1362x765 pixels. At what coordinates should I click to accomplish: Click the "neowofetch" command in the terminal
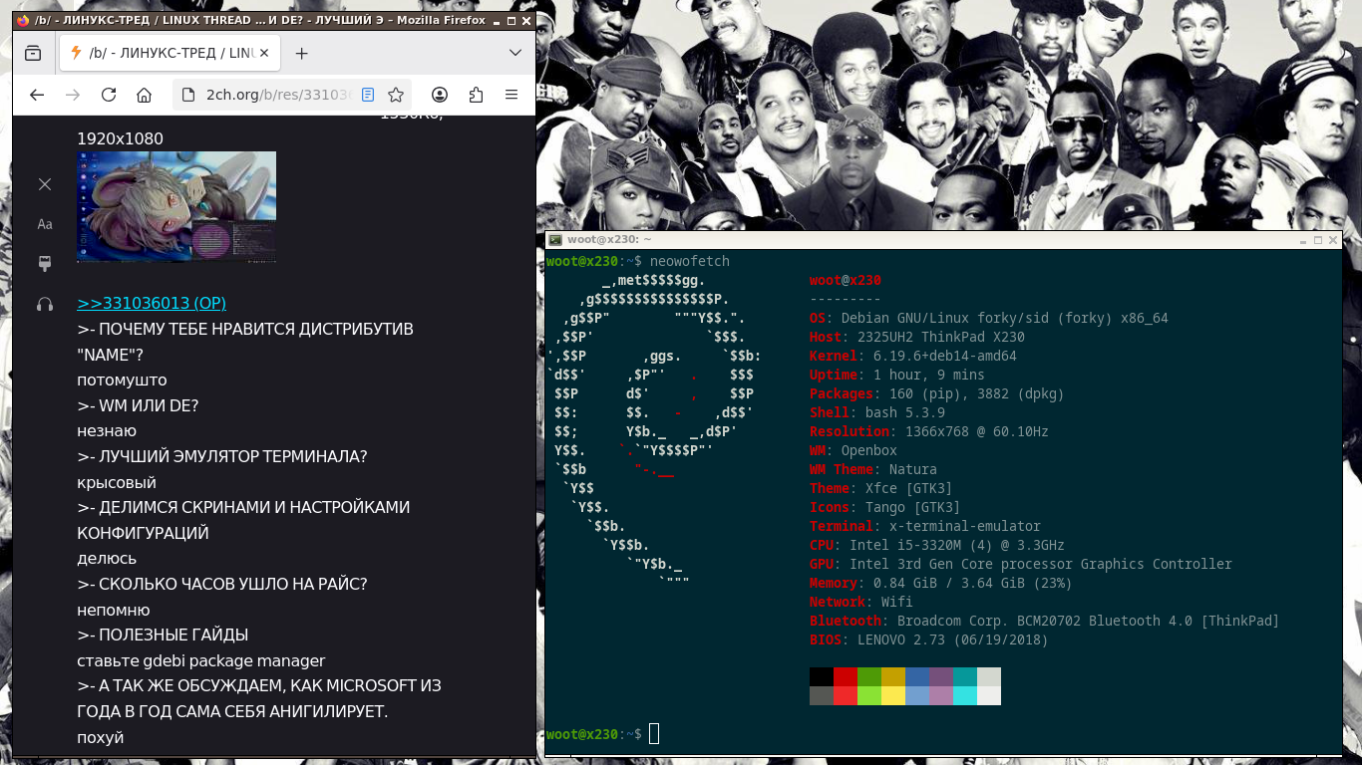(690, 261)
